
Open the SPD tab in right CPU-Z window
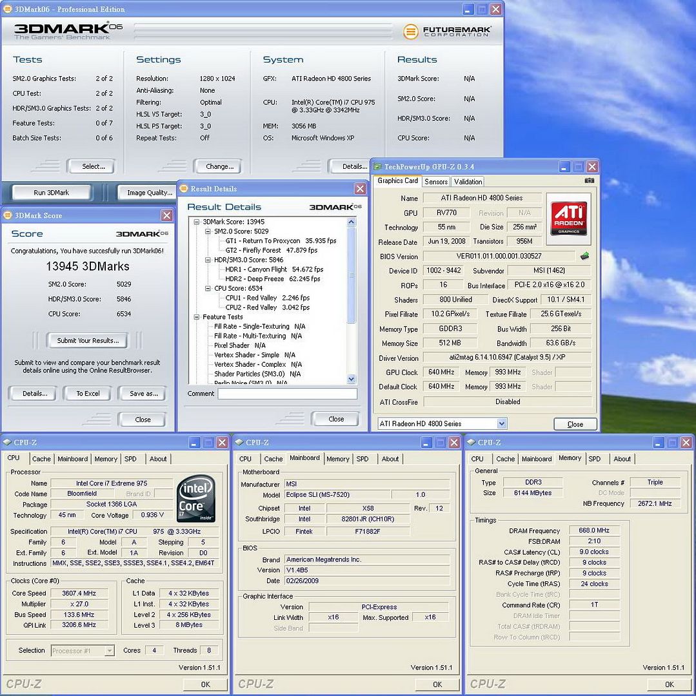tap(594, 459)
